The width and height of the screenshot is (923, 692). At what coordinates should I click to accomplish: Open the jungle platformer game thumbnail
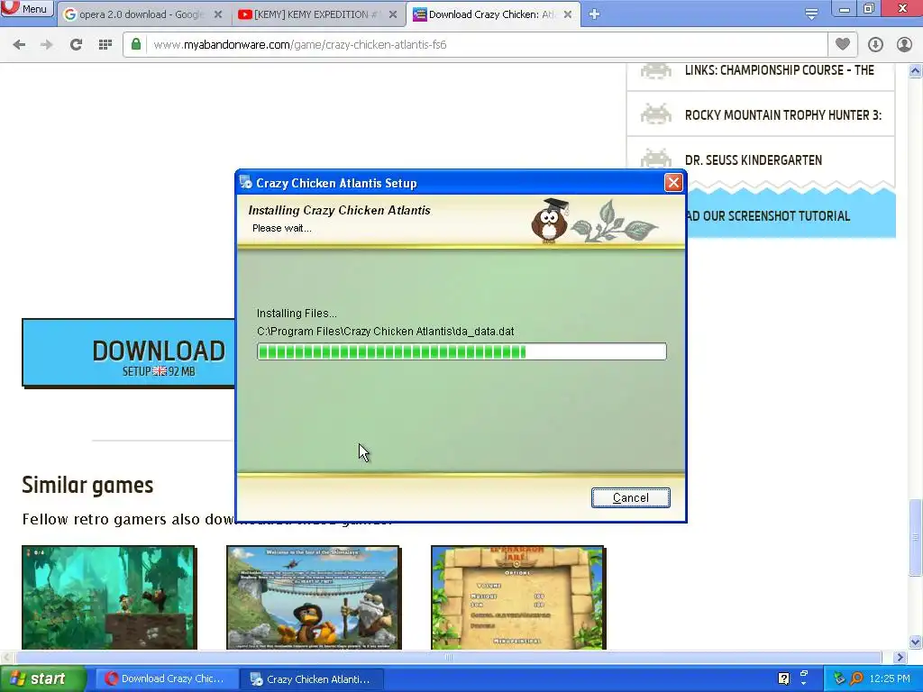[x=108, y=597]
